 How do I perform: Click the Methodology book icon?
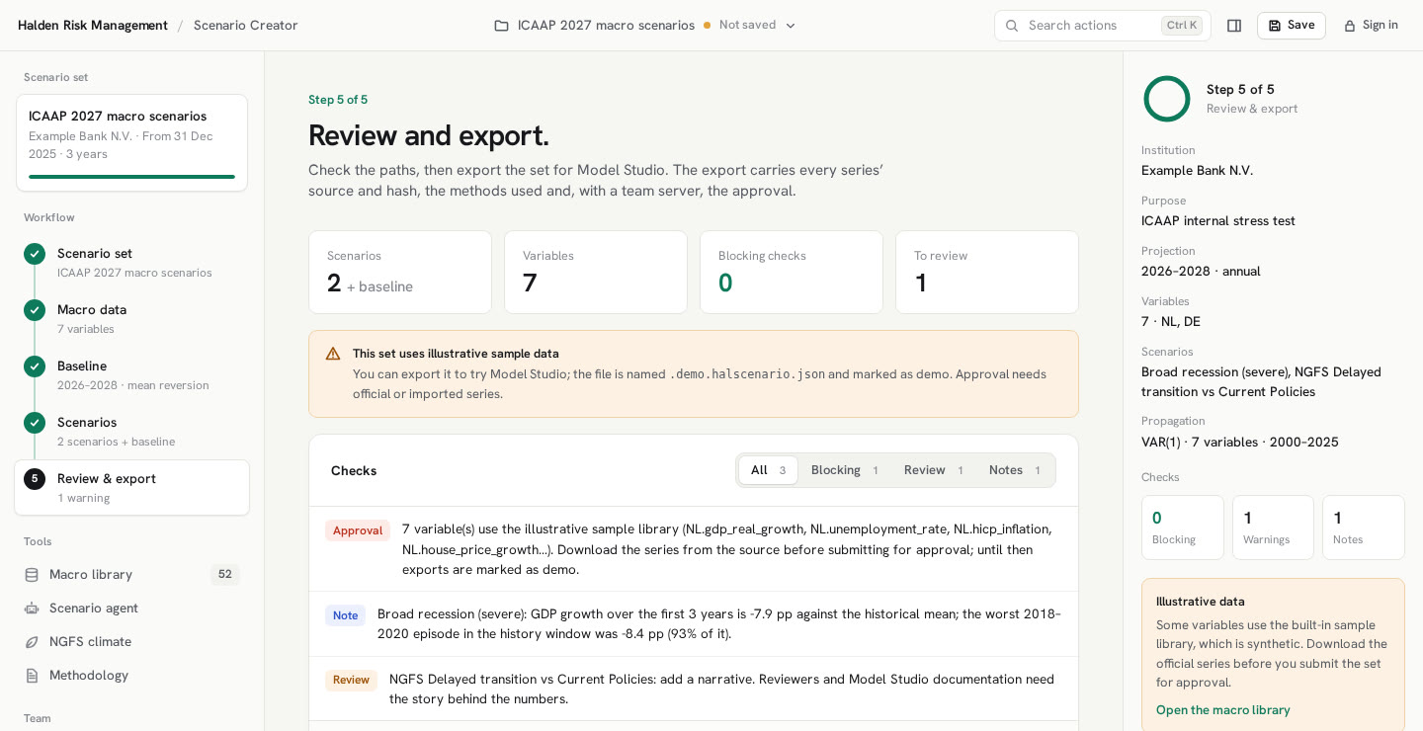pos(32,676)
